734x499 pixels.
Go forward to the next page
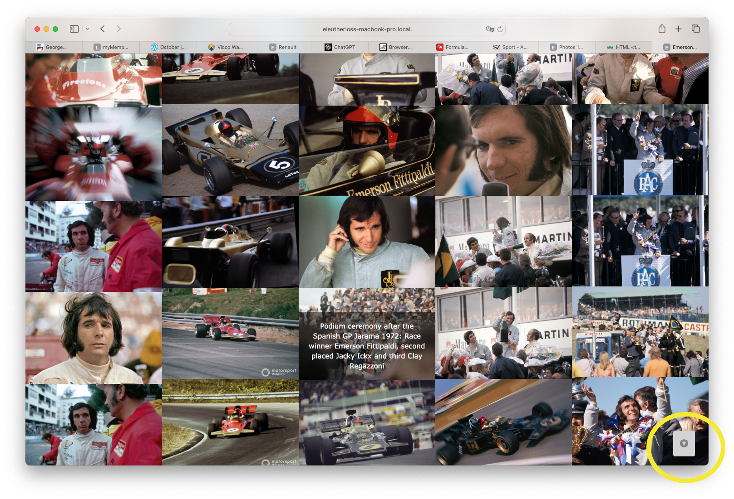click(x=118, y=29)
